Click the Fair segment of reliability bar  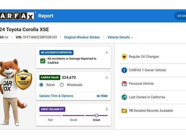[x=50, y=115]
